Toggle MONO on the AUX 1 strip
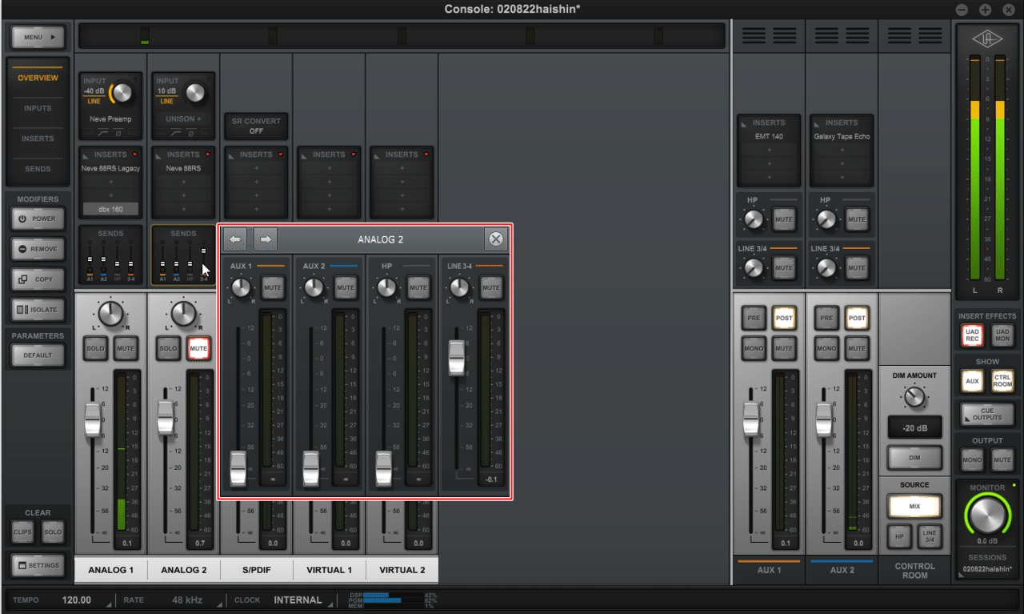 click(x=754, y=348)
